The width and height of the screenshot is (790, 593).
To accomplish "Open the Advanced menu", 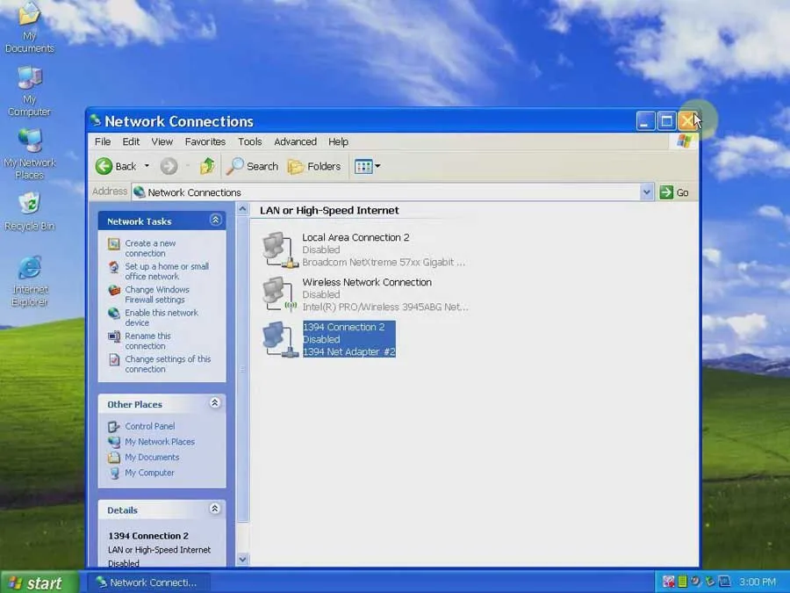I will (295, 141).
